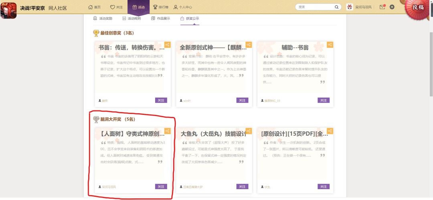The height and width of the screenshot is (200, 433).
Task: Open 呆河马羽风 username in header
Action: click(363, 7)
